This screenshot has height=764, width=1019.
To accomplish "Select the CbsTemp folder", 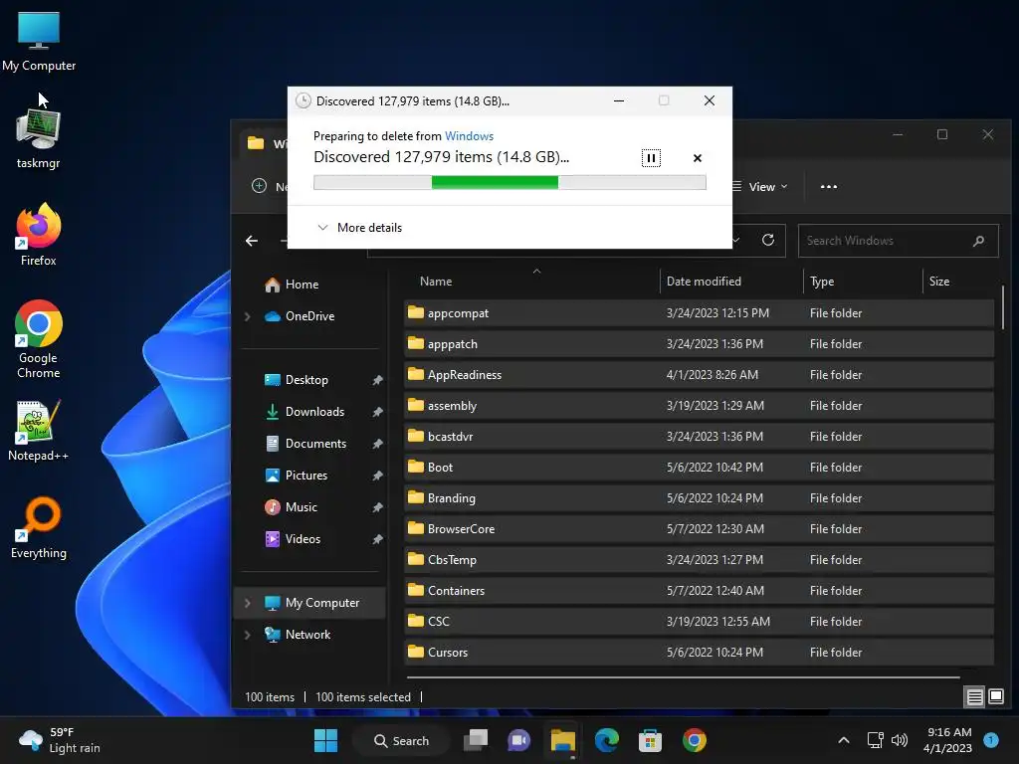I will 699,560.
